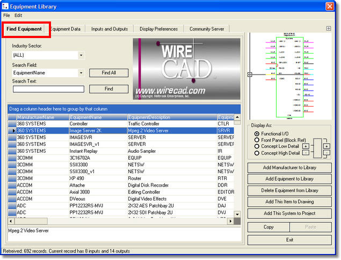Select Functional I/O display option
The height and width of the screenshot is (260, 341).
(257, 133)
